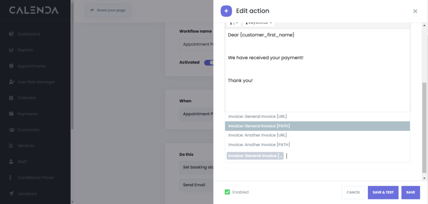Image resolution: width=428 pixels, height=204 pixels.
Task: Open the Keywords dropdown in editor toolbar
Action: pos(259,23)
